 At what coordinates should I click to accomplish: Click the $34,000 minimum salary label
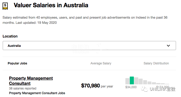coord(131,87)
